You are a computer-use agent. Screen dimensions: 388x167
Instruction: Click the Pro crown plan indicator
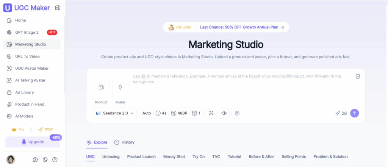point(18,130)
